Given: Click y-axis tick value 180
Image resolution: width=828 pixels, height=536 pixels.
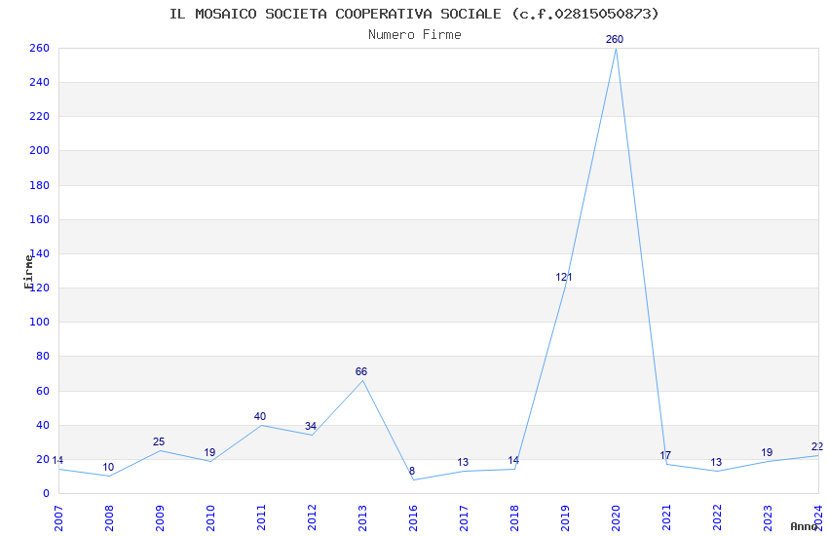Looking at the screenshot, I should 40,185.
